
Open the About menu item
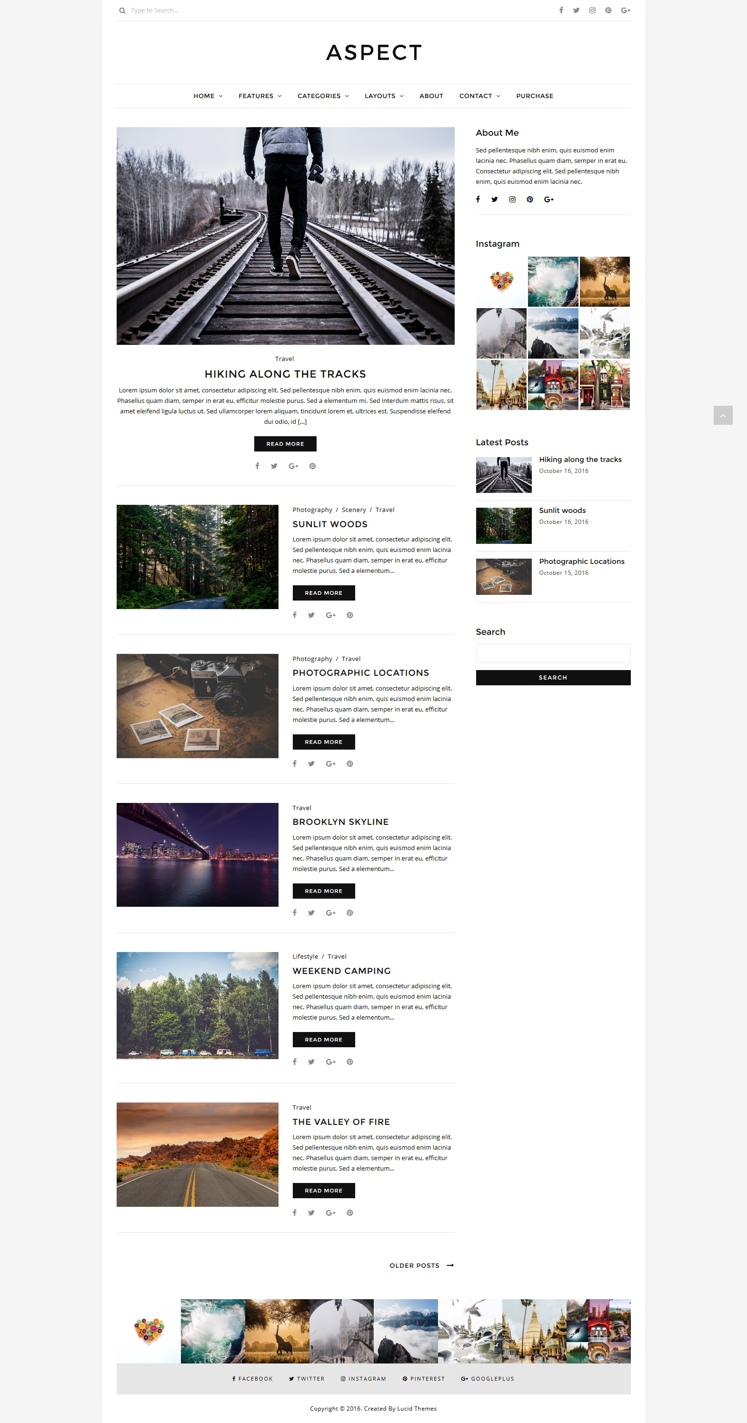click(x=431, y=96)
